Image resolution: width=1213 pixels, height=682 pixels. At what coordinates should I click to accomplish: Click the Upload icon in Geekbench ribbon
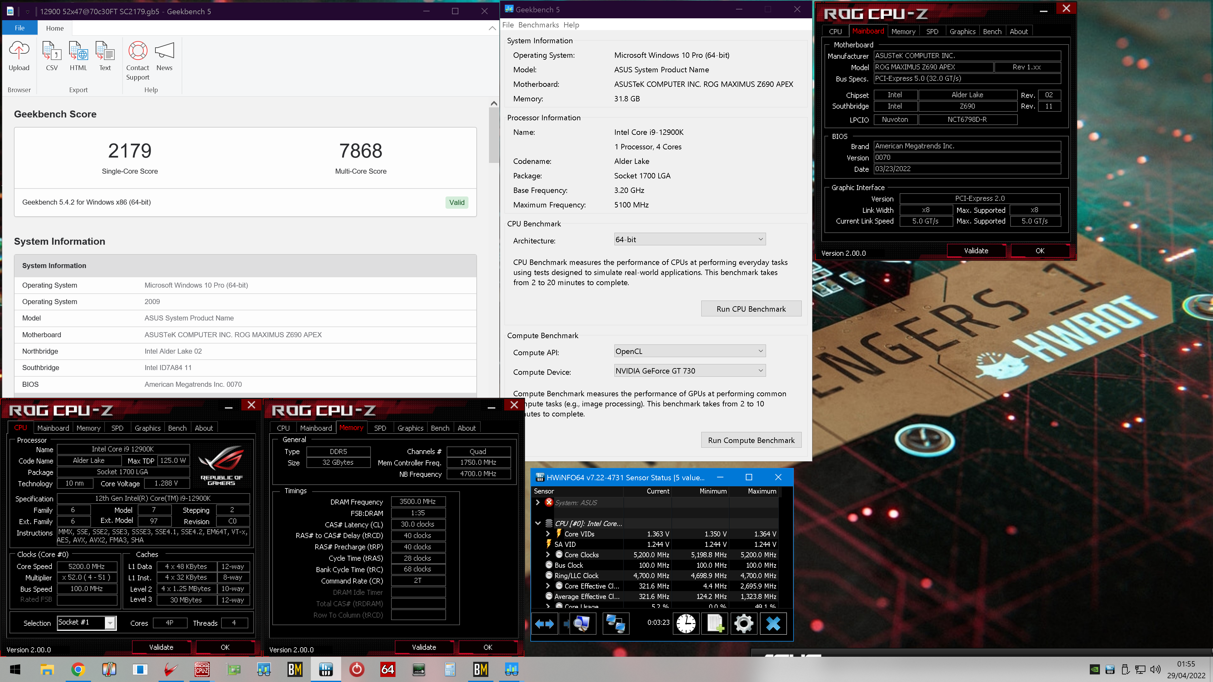(x=19, y=51)
